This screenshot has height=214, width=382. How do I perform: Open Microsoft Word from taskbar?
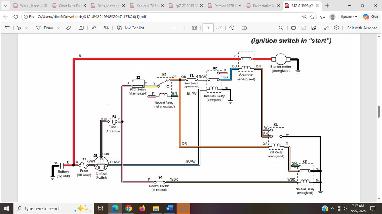(170, 208)
